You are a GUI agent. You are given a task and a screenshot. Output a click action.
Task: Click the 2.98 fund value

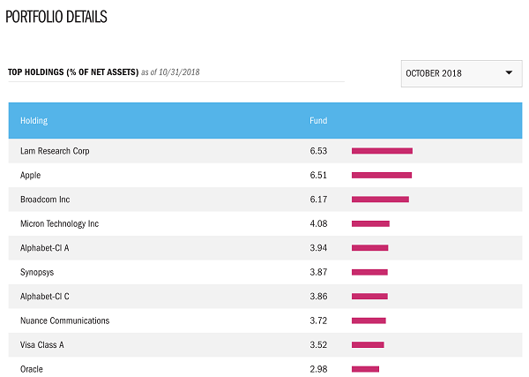tap(318, 369)
